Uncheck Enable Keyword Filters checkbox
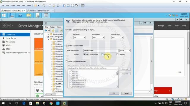Screen dimensions: 190x106 tap(66, 46)
